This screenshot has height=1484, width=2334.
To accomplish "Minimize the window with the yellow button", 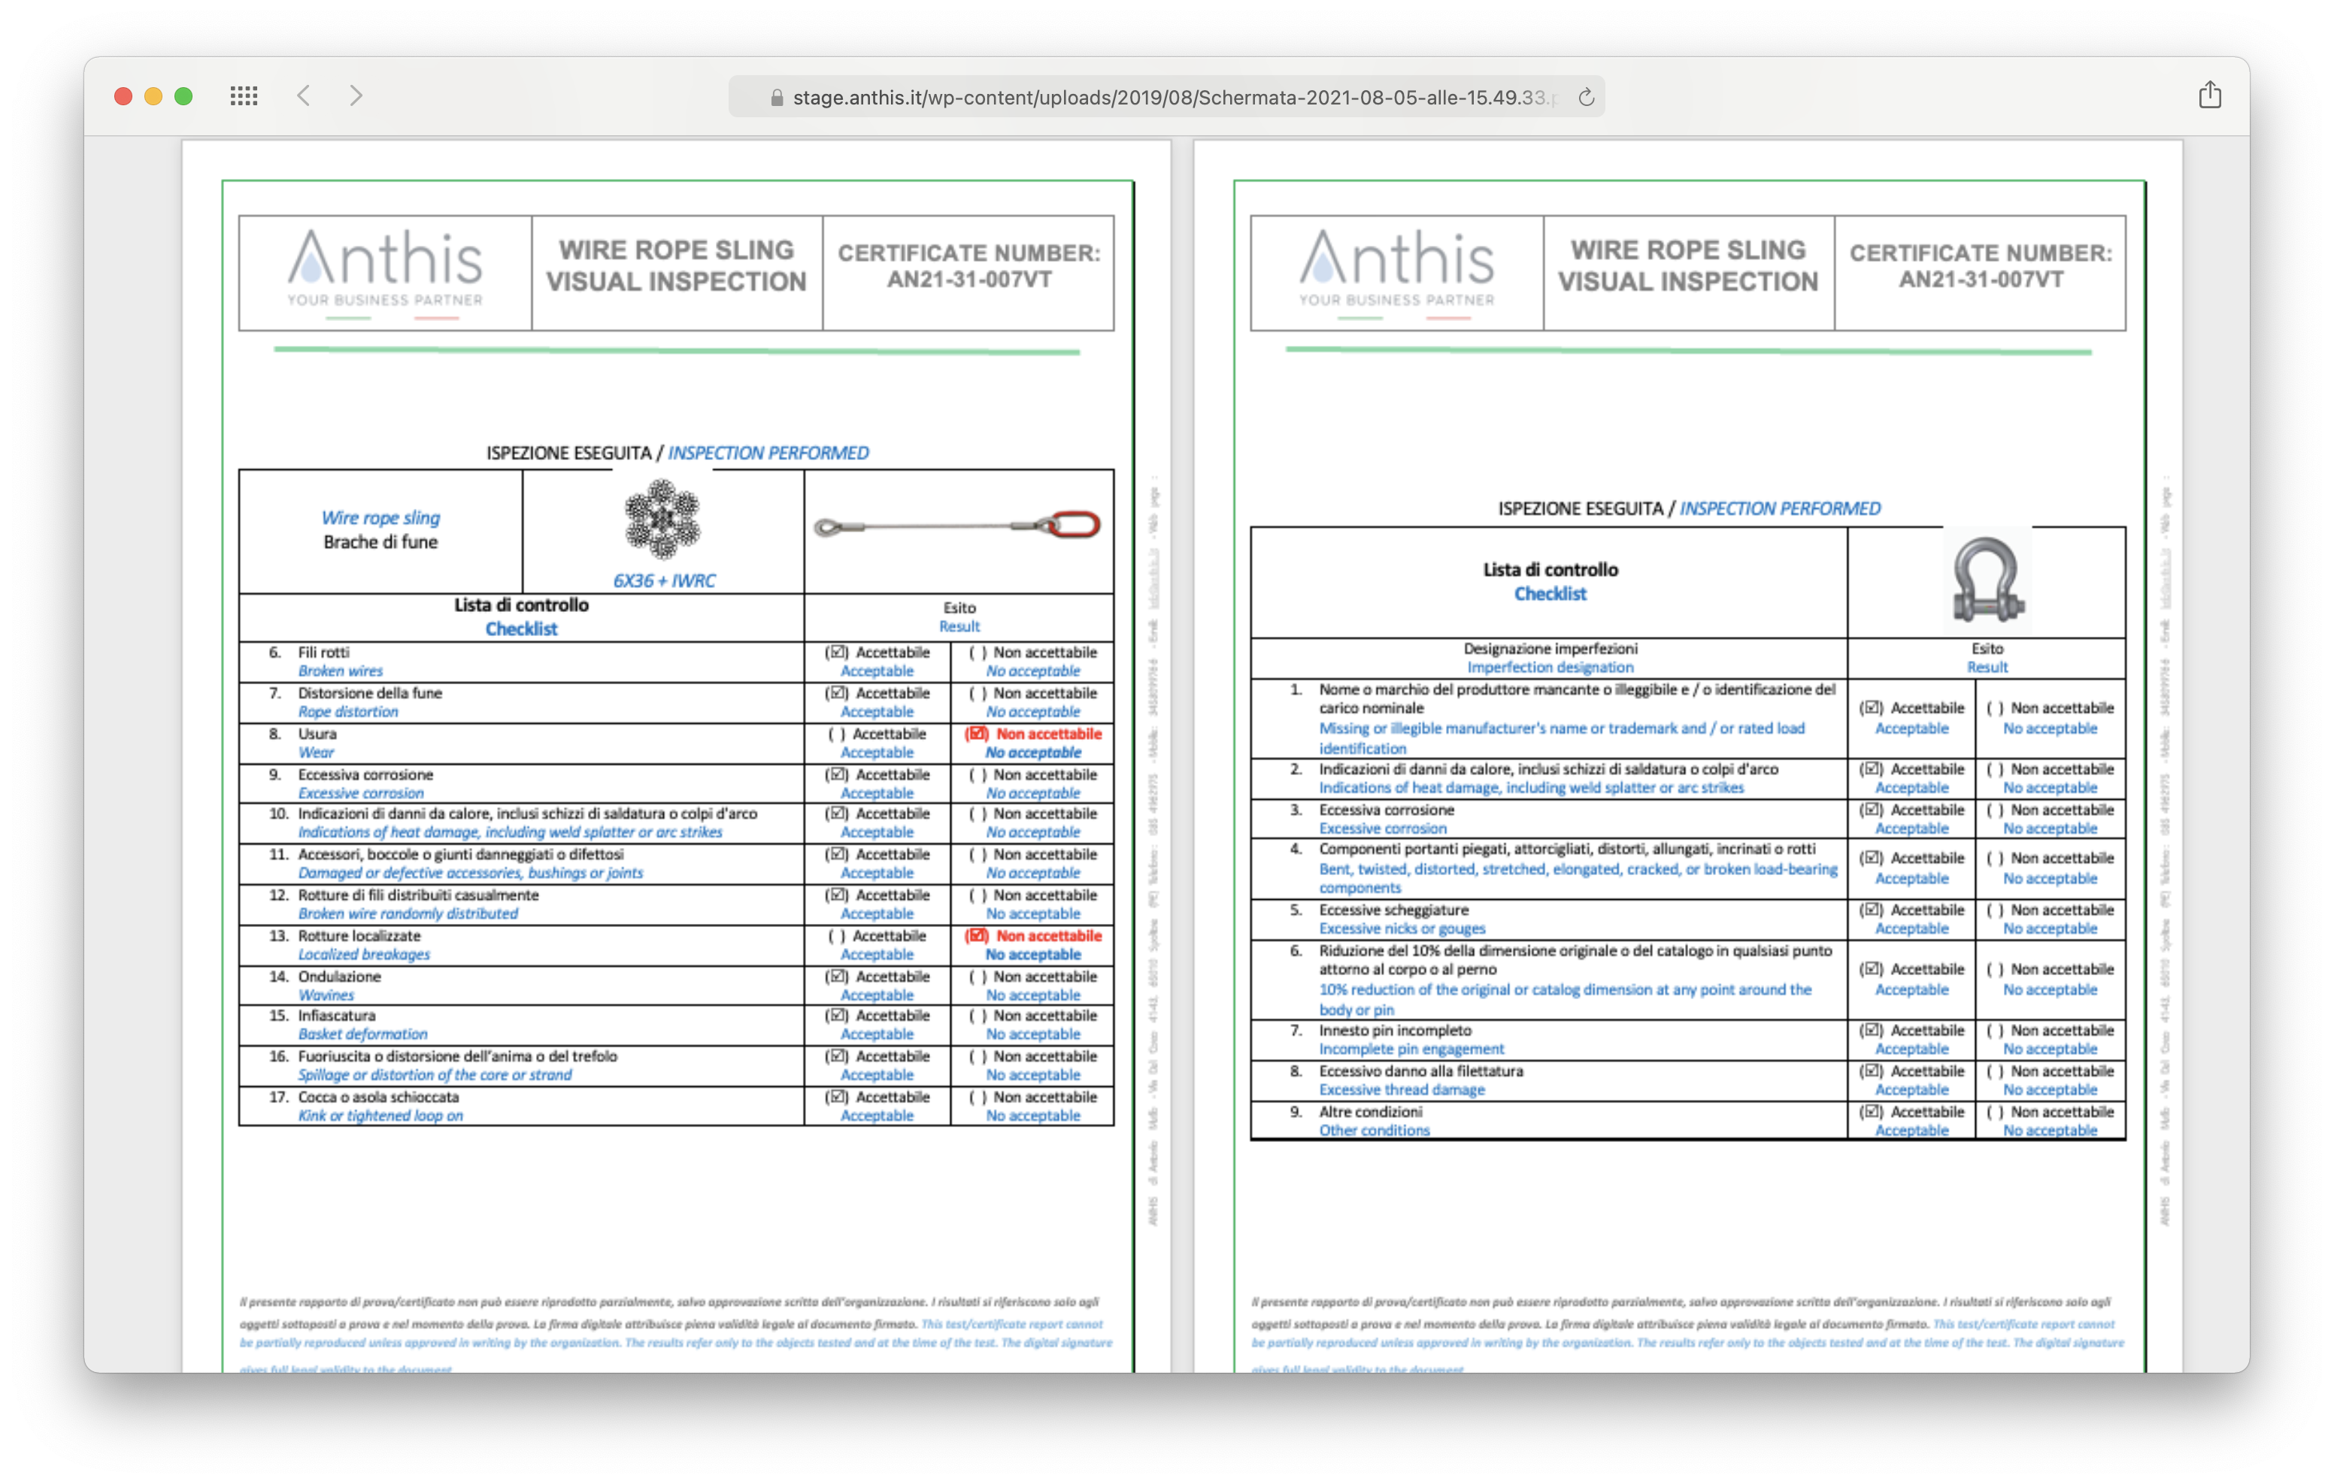I will 153,96.
